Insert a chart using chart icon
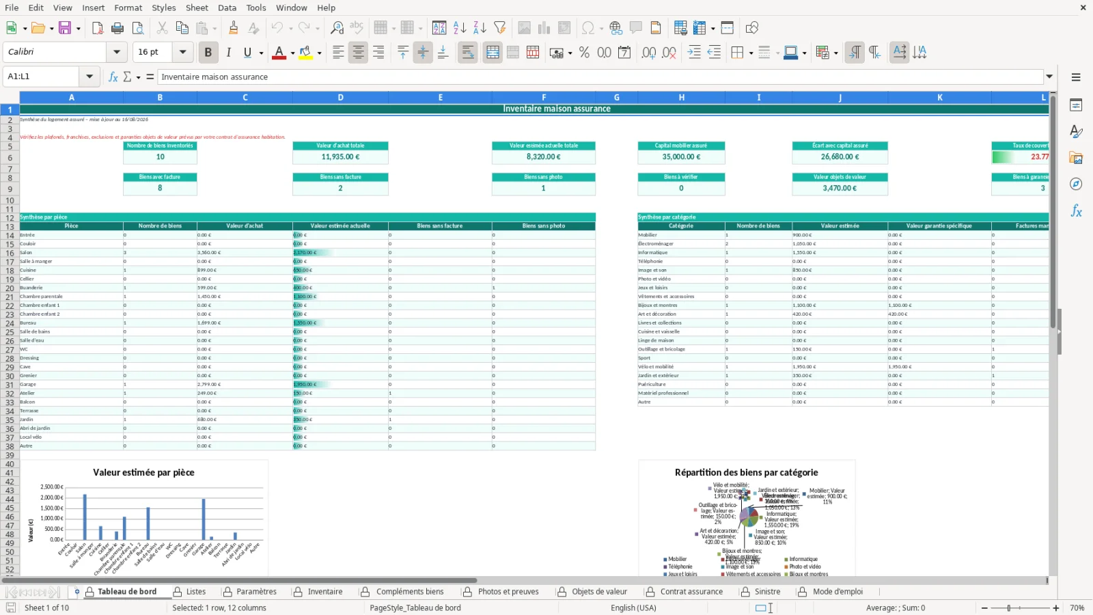 pyautogui.click(x=544, y=28)
